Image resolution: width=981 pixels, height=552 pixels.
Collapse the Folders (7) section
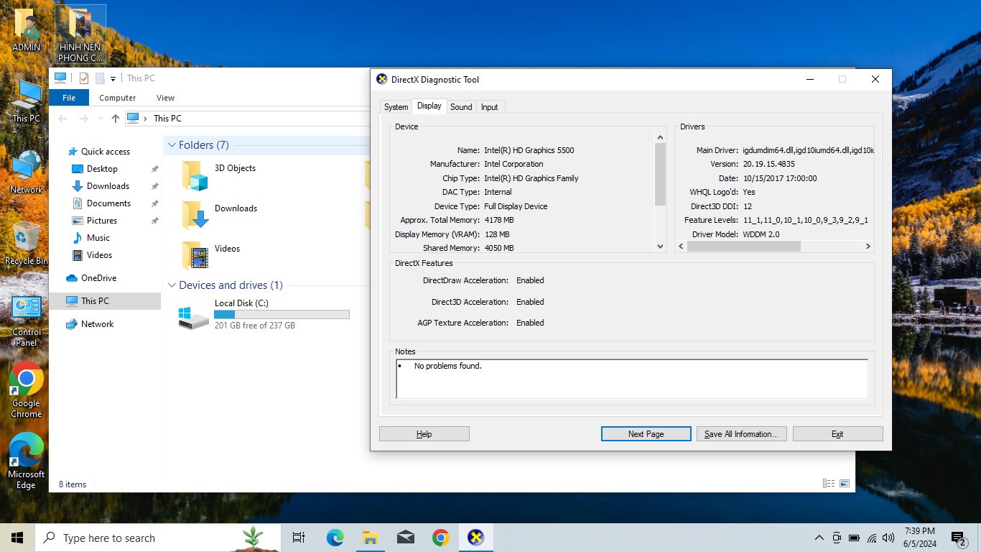(x=172, y=145)
